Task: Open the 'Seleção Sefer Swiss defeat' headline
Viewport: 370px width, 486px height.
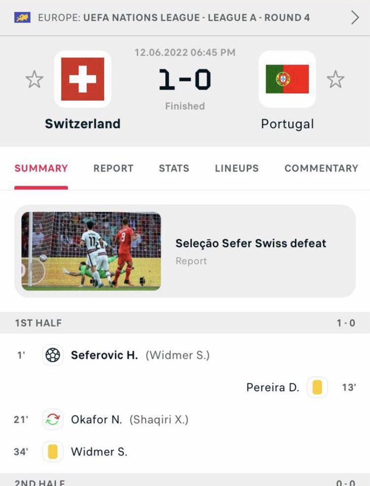Action: [x=251, y=243]
